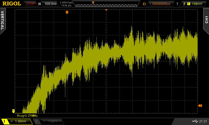This screenshot has height=125, width=209.
Task: Click the Freq=3.279MHz measurement readout
Action: point(27,116)
